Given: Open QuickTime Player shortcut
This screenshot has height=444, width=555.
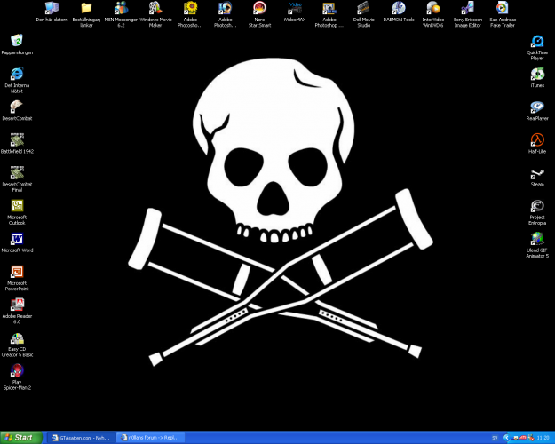Looking at the screenshot, I should (x=536, y=42).
